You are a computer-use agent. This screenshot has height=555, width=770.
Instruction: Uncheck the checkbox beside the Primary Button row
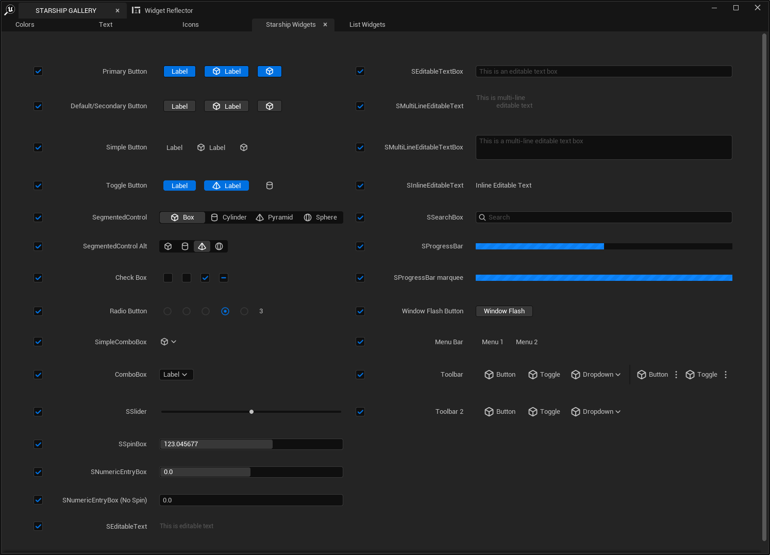click(38, 72)
